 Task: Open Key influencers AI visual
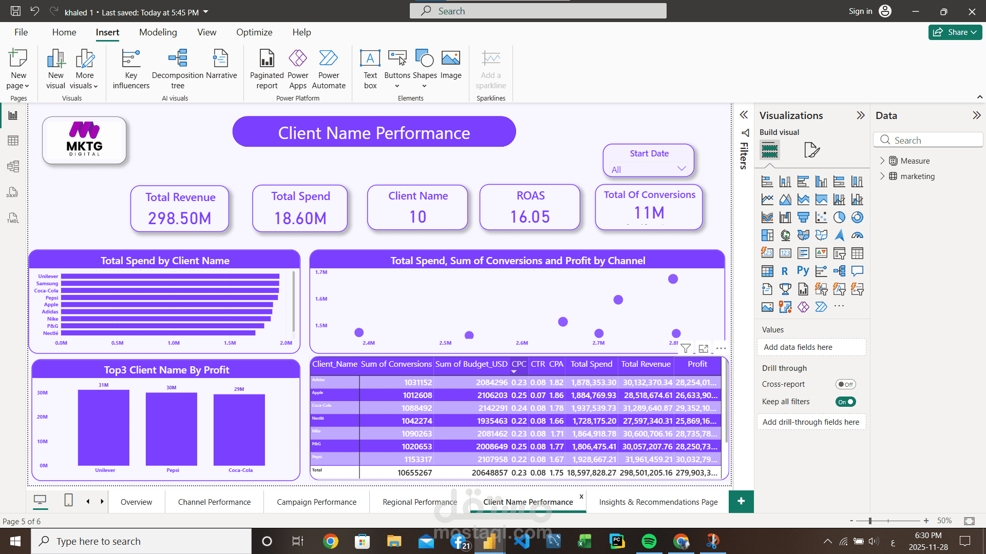131,69
